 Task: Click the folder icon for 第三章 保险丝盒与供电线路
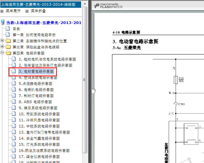click(8, 47)
